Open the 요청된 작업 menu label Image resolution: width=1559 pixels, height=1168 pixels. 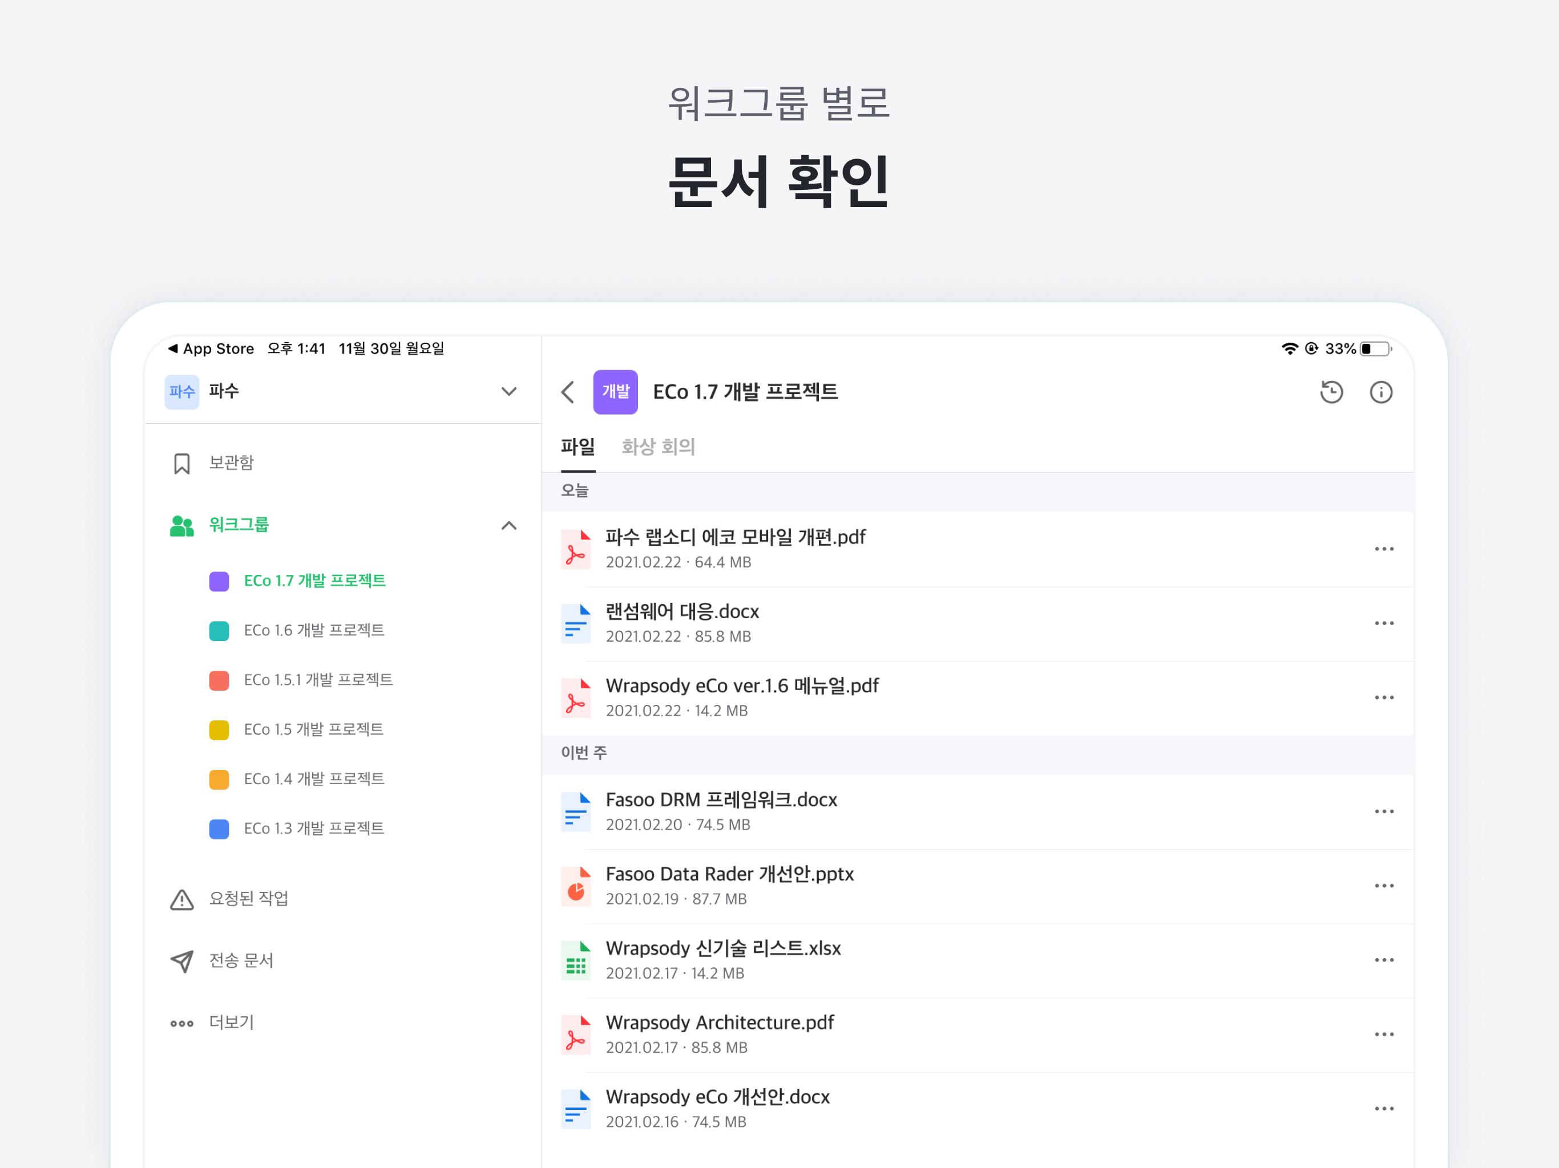(249, 899)
